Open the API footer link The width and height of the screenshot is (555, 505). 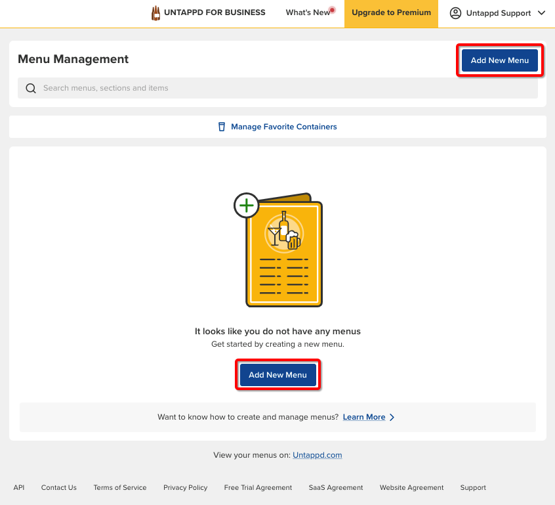point(19,488)
